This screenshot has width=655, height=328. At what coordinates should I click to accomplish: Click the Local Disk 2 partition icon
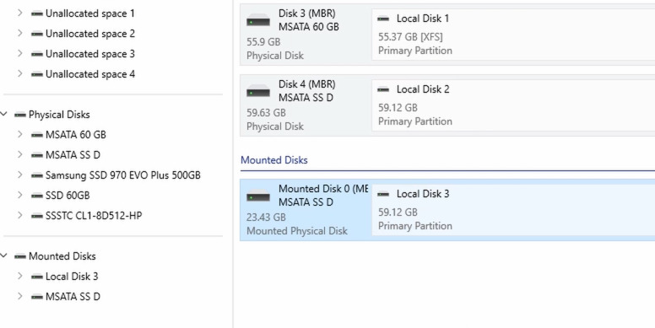383,89
